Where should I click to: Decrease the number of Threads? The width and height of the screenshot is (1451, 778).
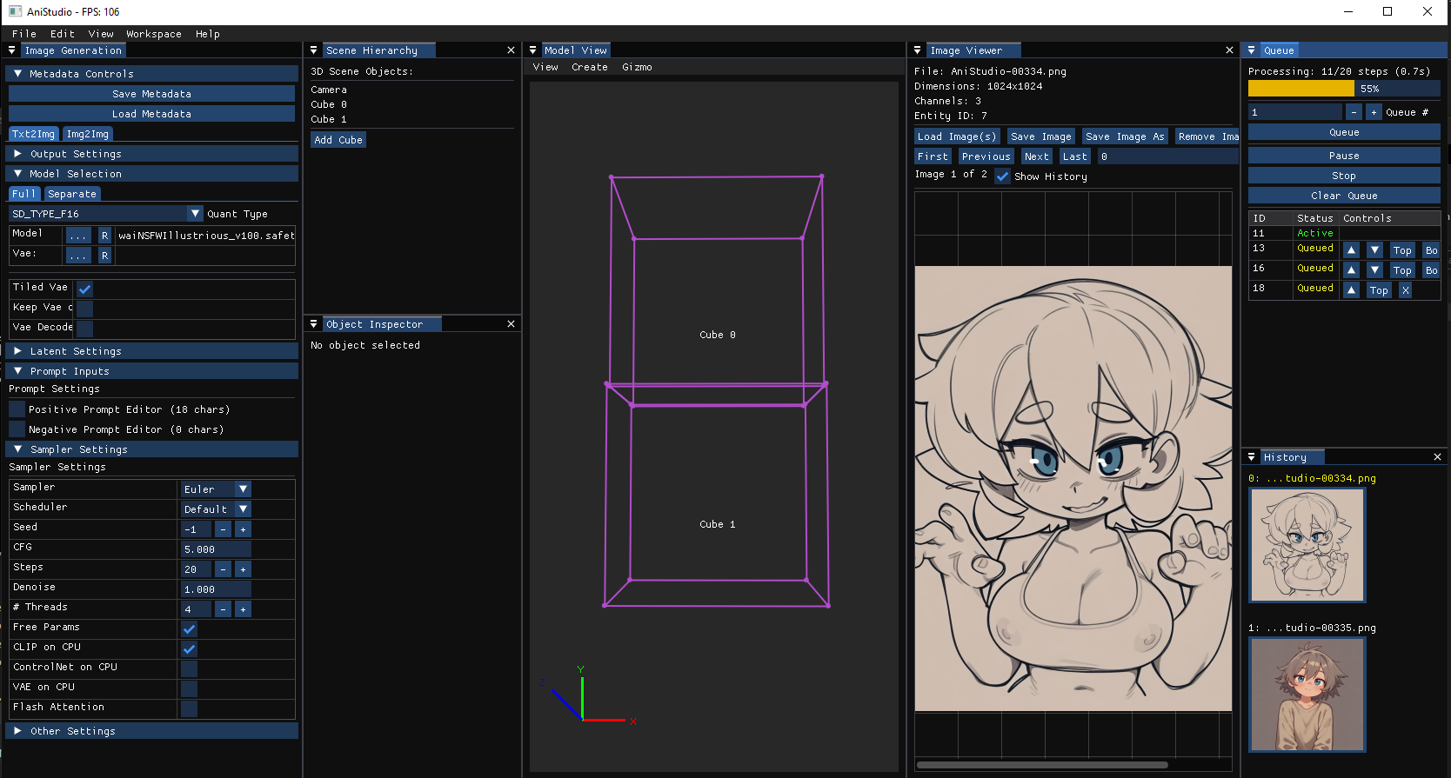223,609
